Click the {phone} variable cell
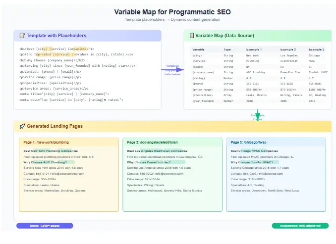The image size is (336, 244). click(x=198, y=84)
